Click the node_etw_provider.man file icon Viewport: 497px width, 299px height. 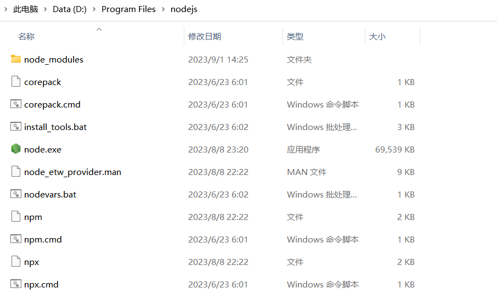tap(16, 172)
